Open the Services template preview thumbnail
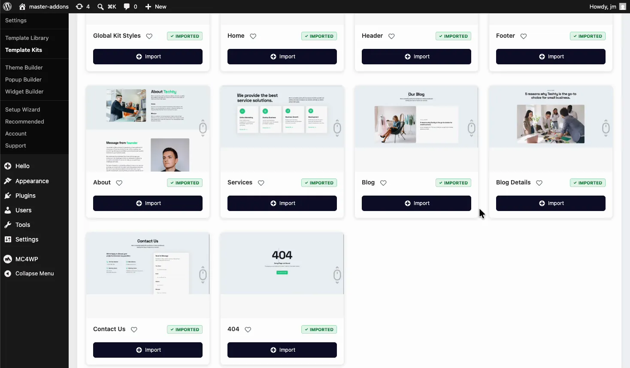Viewport: 630px width, 368px height. [x=282, y=129]
